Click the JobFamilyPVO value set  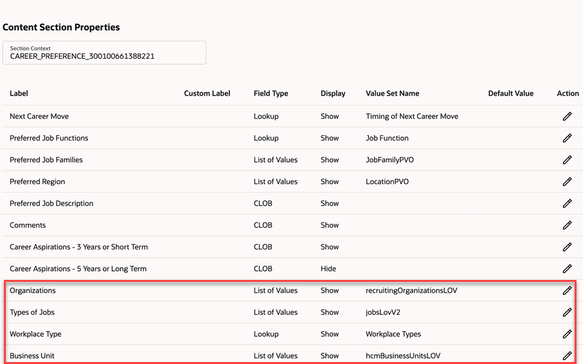click(390, 160)
